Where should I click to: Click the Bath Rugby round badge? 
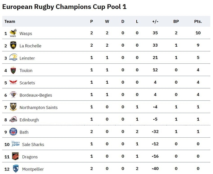[13, 131]
